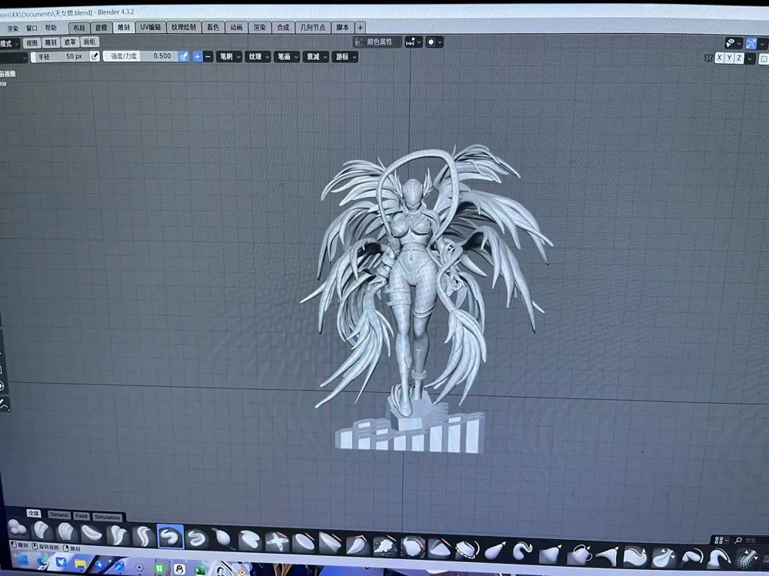769x576 pixels.
Task: Open the 纹理 (Texture) dropdown
Action: pos(258,57)
